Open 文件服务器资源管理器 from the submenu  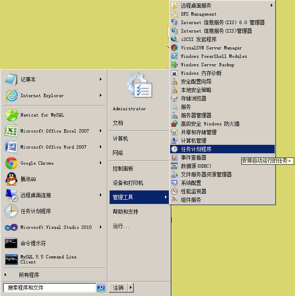click(222, 174)
